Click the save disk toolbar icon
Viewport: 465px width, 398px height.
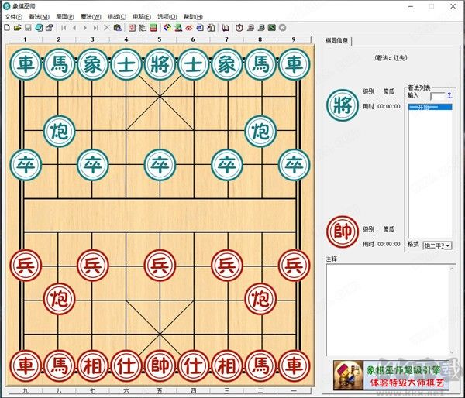click(x=28, y=27)
